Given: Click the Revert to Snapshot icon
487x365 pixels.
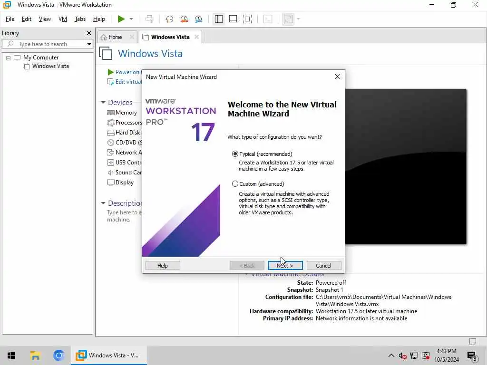Looking at the screenshot, I should (x=184, y=19).
